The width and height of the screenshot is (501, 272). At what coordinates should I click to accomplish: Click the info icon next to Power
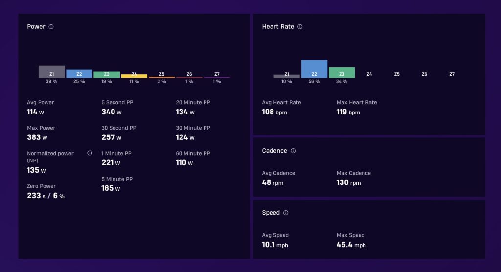pyautogui.click(x=51, y=27)
